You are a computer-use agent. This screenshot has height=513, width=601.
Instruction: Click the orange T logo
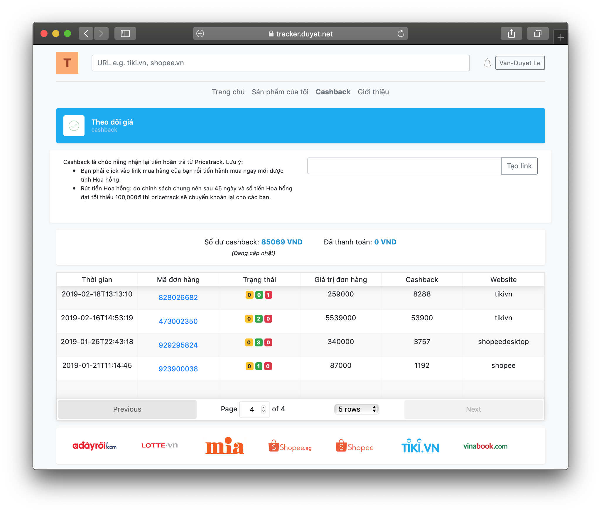[67, 63]
